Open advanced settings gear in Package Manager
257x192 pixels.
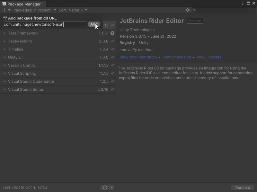click(x=188, y=10)
